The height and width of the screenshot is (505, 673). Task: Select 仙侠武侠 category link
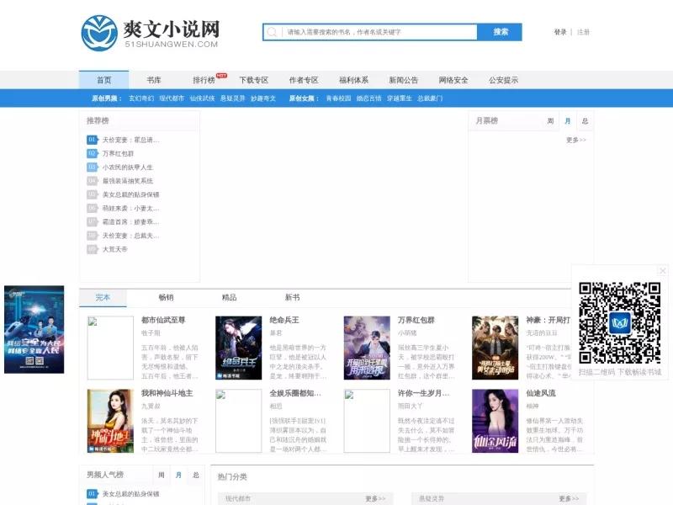tap(202, 98)
